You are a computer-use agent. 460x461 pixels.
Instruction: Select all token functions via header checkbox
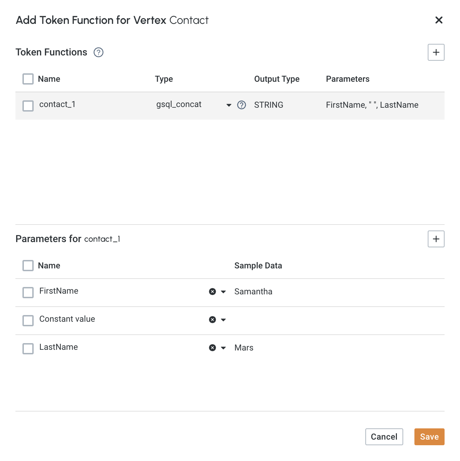(28, 79)
